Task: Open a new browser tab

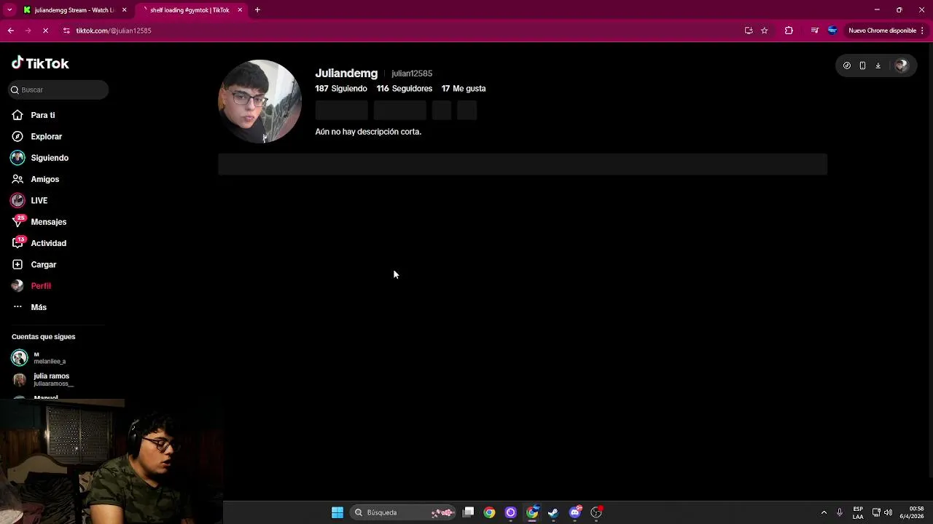Action: pos(257,10)
